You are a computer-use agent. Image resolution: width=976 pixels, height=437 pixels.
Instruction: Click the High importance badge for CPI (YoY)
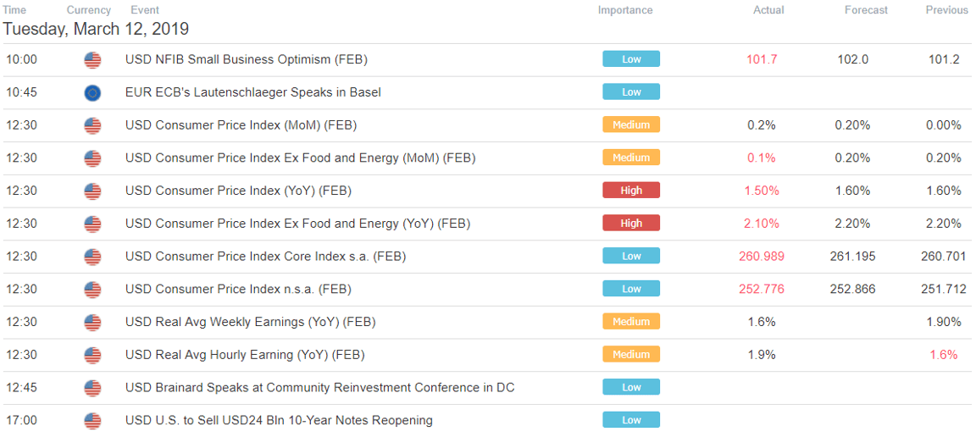[x=631, y=191]
